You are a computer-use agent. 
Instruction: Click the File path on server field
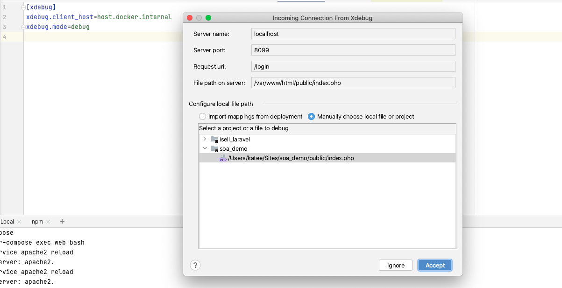(x=353, y=83)
